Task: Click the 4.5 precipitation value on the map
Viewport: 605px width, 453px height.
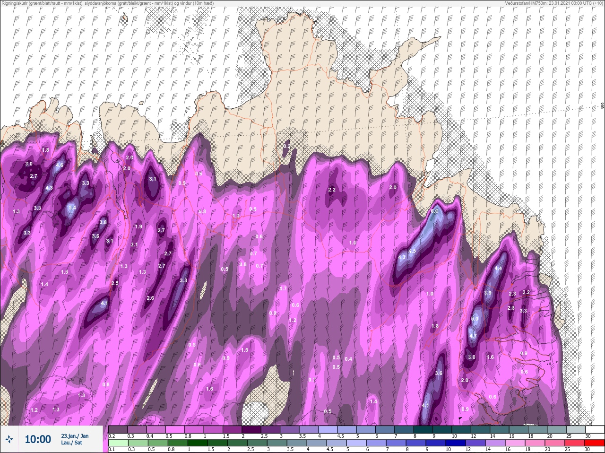Action: 412,251
